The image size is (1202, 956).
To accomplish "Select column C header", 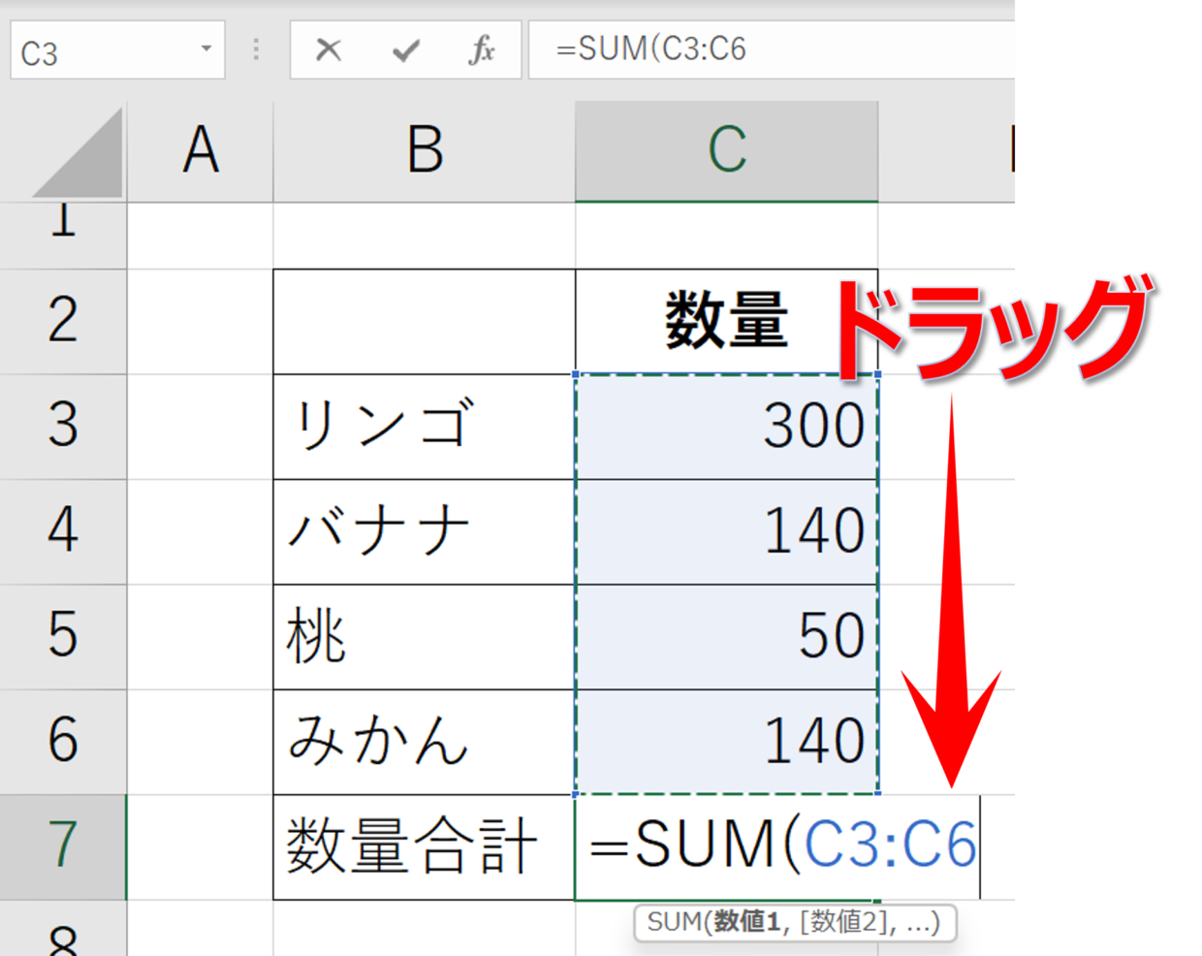I will click(x=727, y=151).
